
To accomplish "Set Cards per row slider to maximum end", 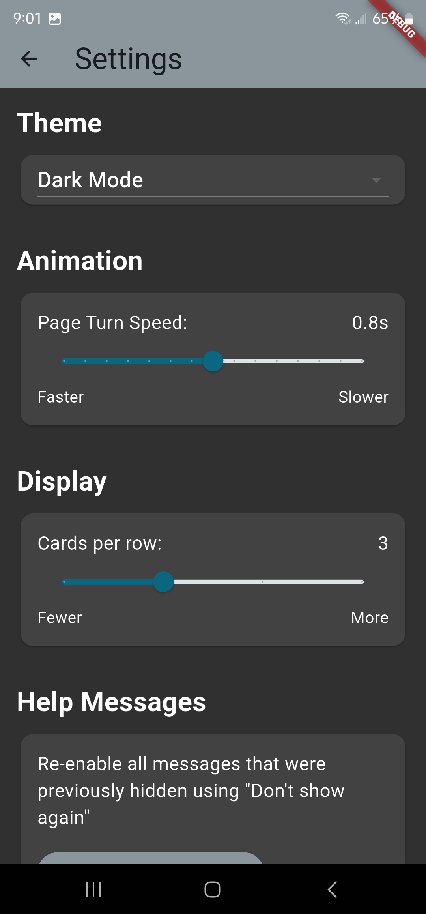I will click(x=362, y=582).
